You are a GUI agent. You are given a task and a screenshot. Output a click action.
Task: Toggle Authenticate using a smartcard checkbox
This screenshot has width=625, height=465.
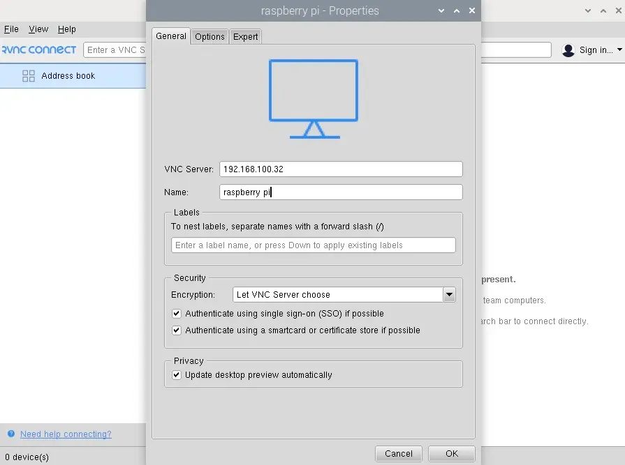click(176, 330)
